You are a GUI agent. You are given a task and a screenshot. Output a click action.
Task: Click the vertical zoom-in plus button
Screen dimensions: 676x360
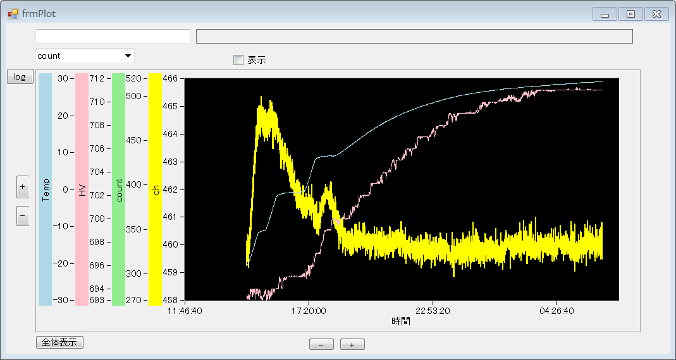pos(23,187)
